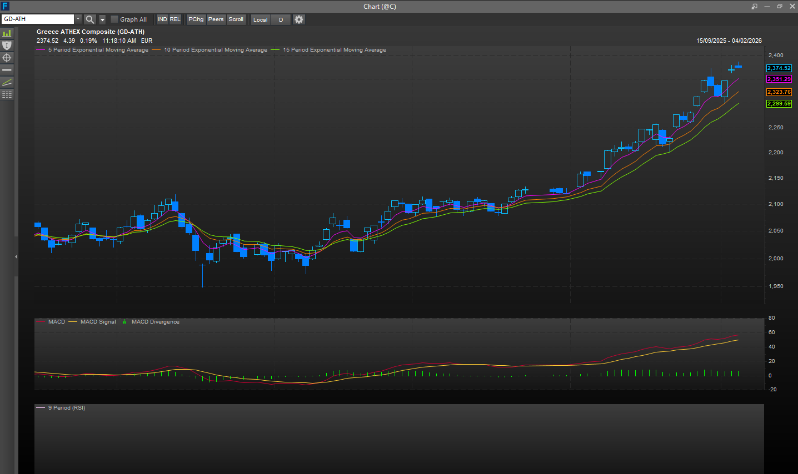Screen dimensions: 798x474
Task: Expand left panel using the side collapse arrow
Action: [x=16, y=256]
